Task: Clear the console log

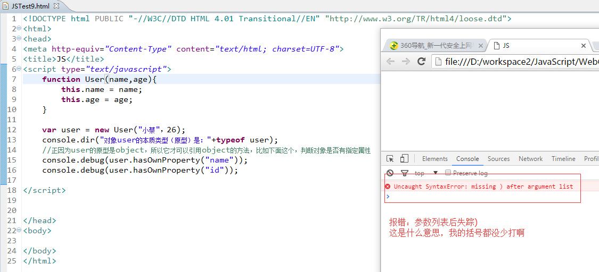Action: [390, 173]
